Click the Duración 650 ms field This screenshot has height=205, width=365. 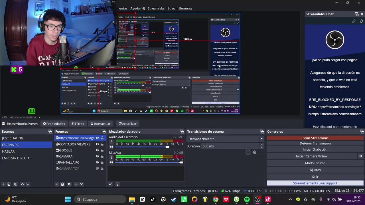coord(230,146)
